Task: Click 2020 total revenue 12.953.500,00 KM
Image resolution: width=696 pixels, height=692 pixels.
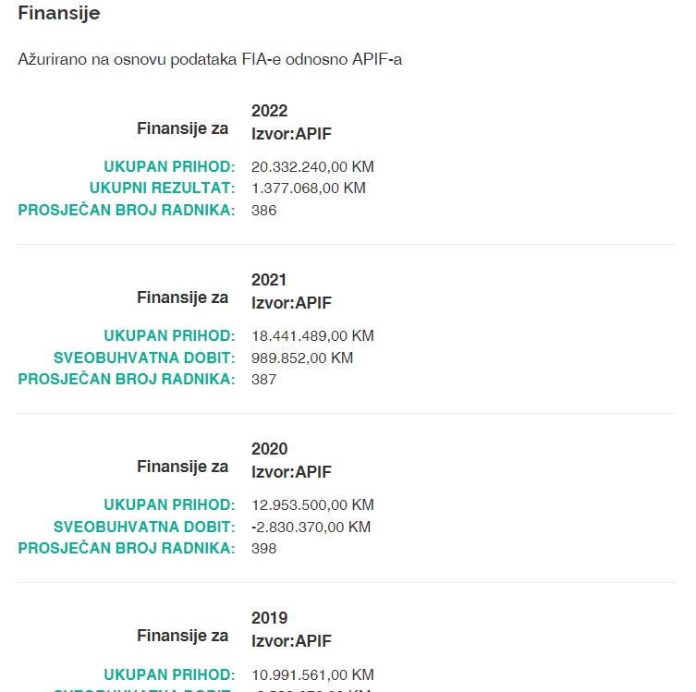Action: tap(312, 504)
